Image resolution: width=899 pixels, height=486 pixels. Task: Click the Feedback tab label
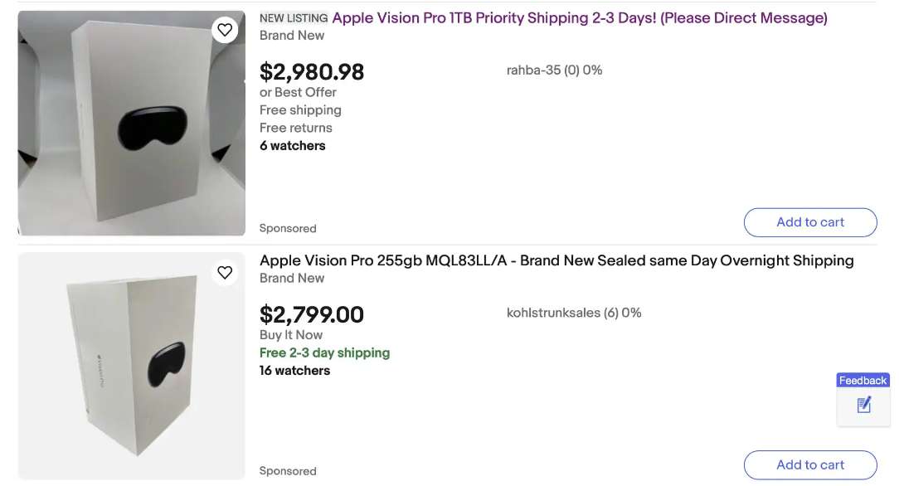(863, 380)
